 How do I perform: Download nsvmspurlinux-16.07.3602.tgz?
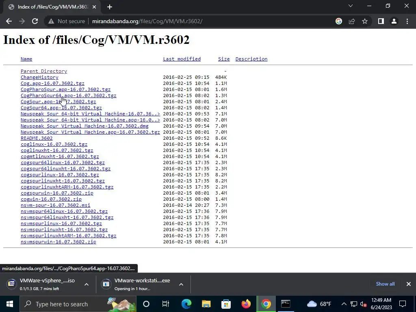61,224
